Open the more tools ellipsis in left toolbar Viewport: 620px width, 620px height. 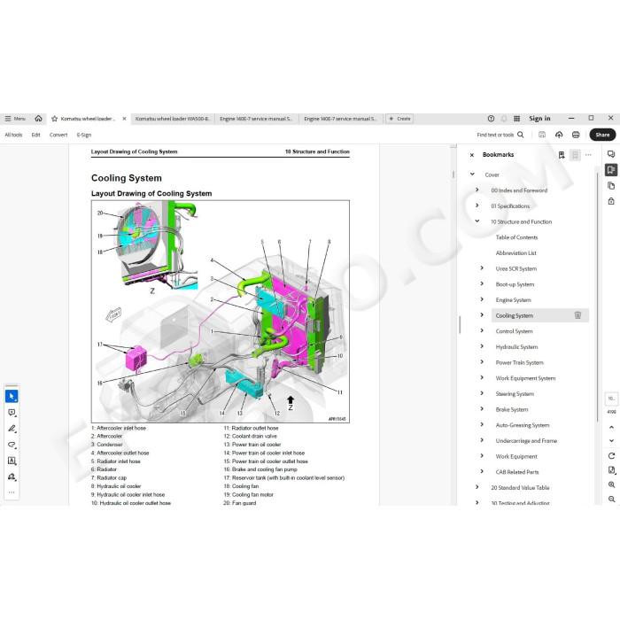pyautogui.click(x=12, y=492)
